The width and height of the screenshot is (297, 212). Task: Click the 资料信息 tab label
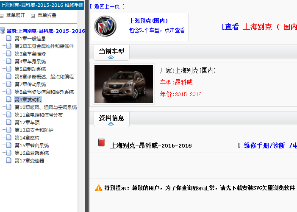111,118
